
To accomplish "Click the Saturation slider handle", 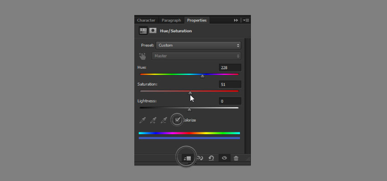I will pos(190,93).
